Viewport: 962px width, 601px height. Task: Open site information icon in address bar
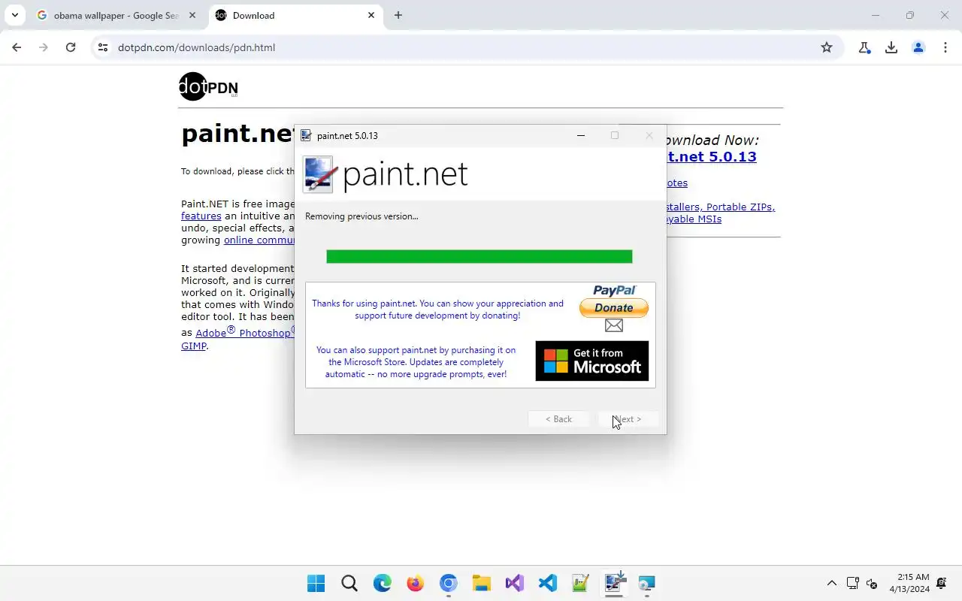coord(104,47)
